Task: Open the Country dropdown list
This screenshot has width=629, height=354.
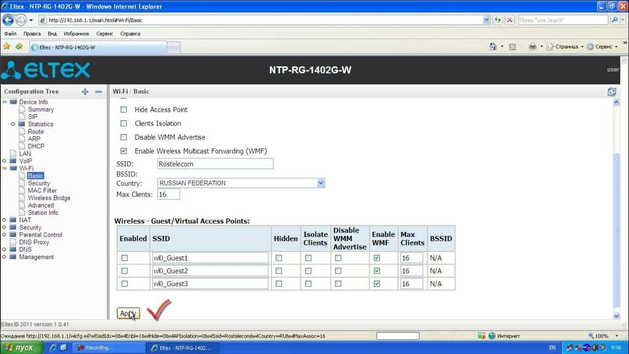Action: (321, 182)
